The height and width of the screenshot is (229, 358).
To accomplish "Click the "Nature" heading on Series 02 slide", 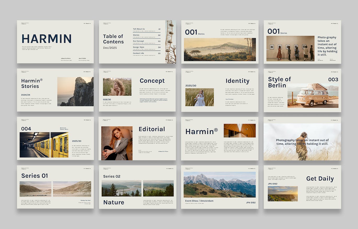I will (114, 202).
